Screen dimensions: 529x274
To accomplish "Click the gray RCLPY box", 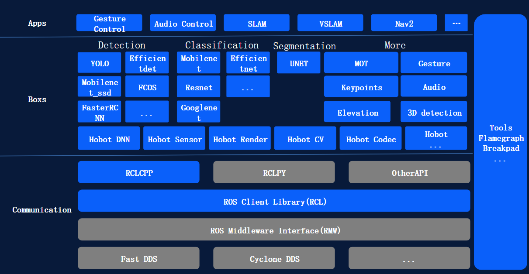I will click(274, 172).
